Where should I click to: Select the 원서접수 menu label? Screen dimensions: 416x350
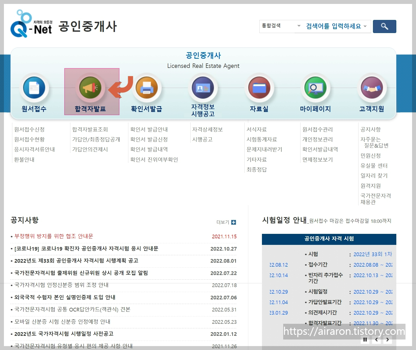tap(34, 109)
